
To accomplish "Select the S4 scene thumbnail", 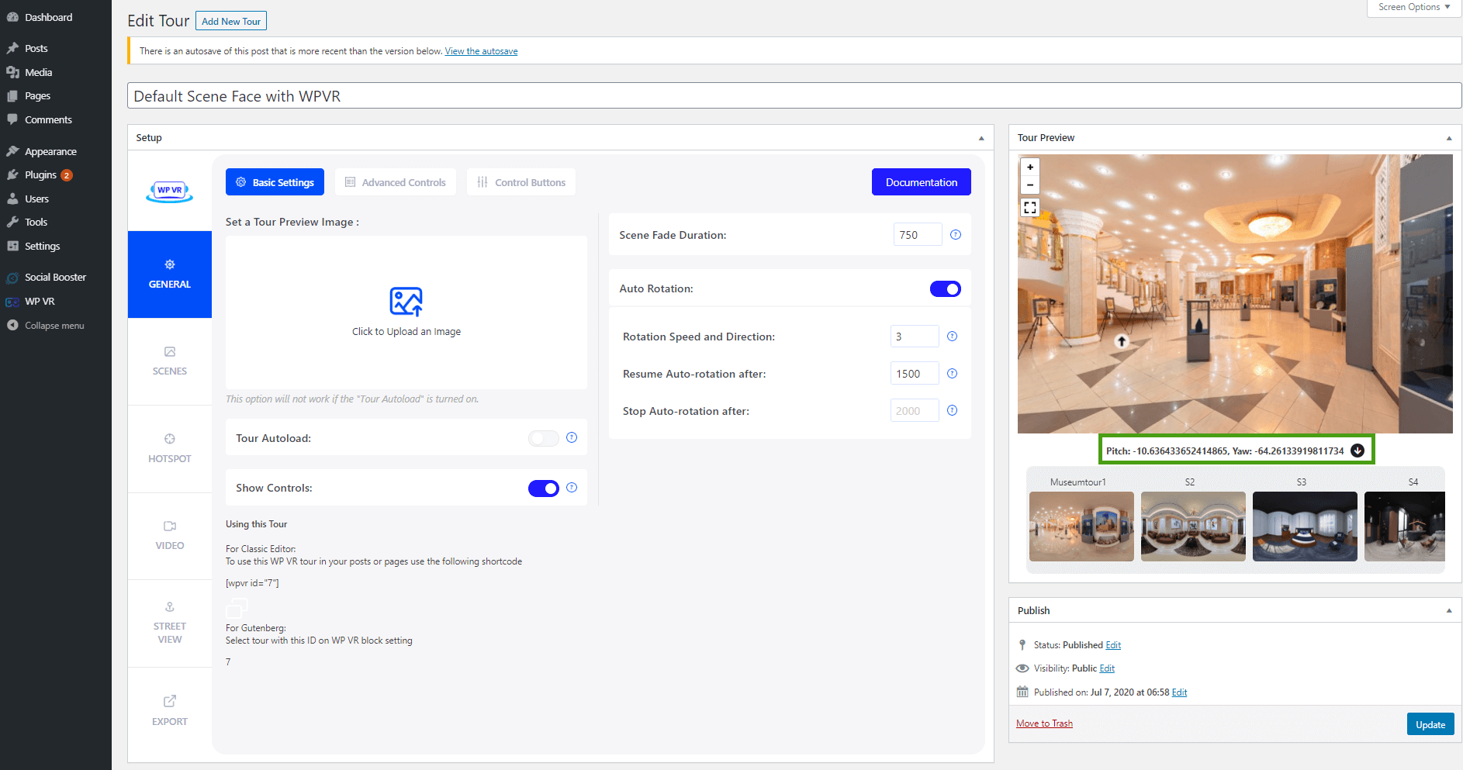I will point(1405,527).
